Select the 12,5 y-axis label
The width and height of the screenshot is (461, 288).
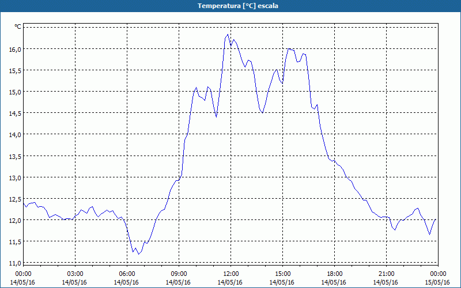16,199
